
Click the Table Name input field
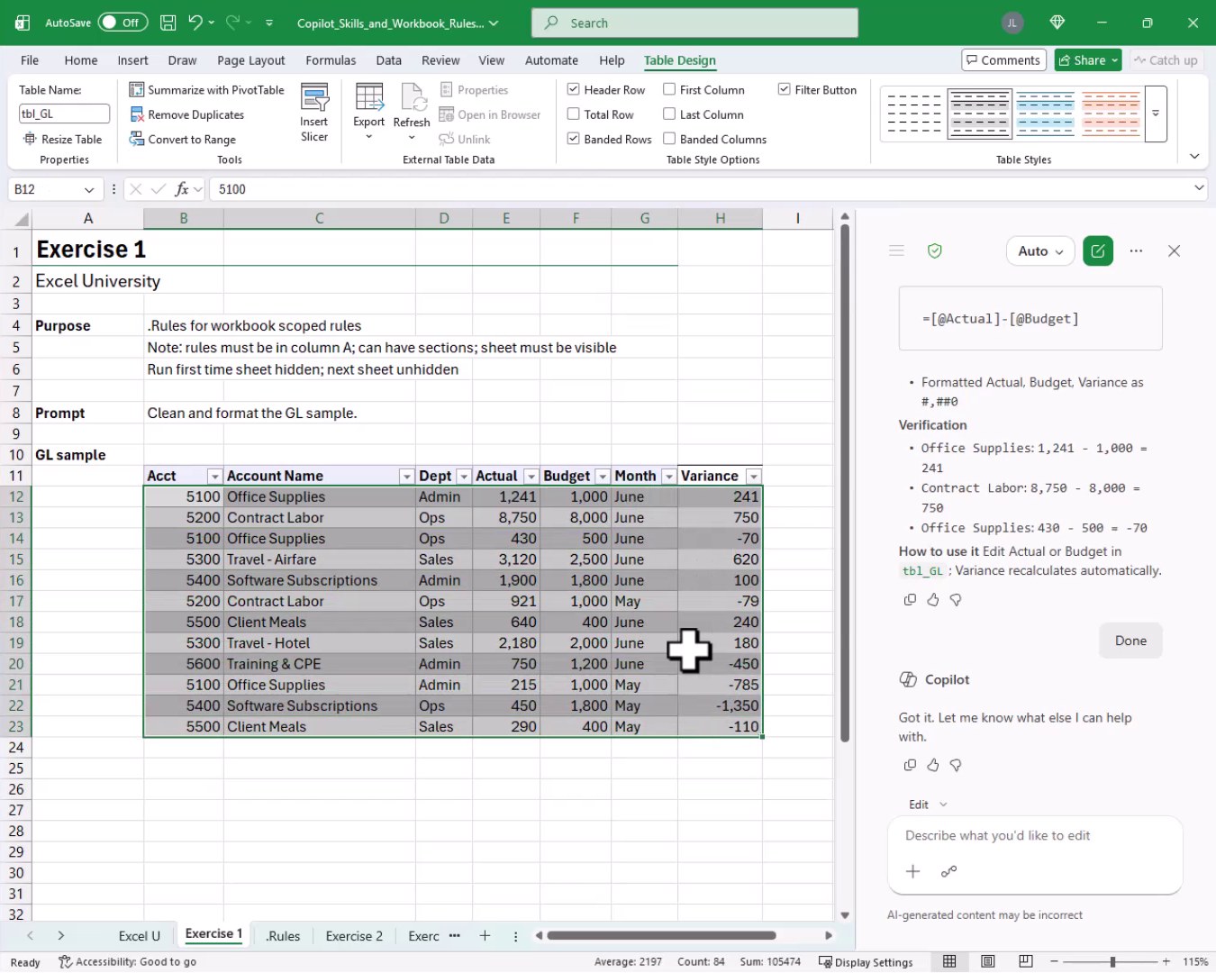pyautogui.click(x=64, y=114)
